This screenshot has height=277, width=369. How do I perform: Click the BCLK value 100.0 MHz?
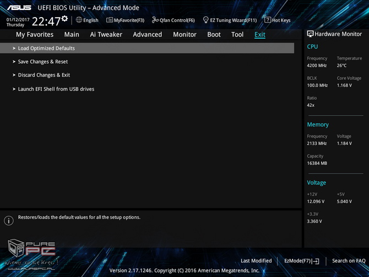(317, 85)
